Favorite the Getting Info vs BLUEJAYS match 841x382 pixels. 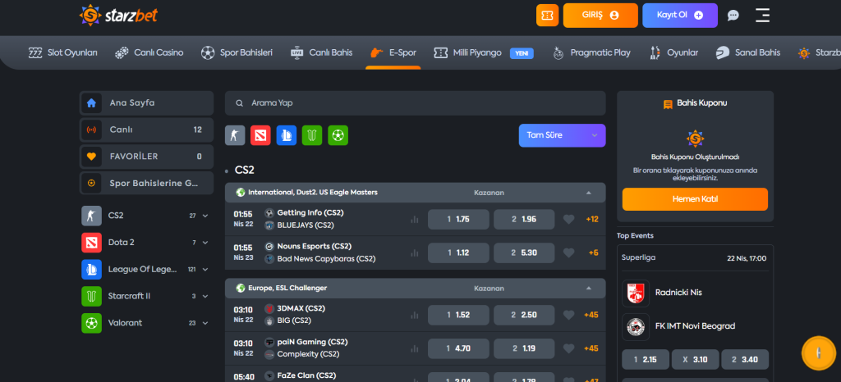(568, 220)
